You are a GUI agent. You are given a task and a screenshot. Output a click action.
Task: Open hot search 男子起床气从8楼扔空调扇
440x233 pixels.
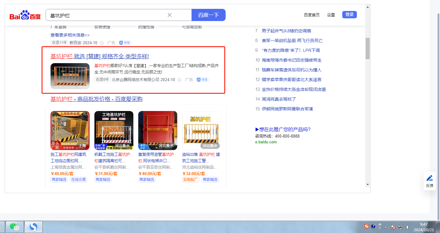pyautogui.click(x=287, y=31)
